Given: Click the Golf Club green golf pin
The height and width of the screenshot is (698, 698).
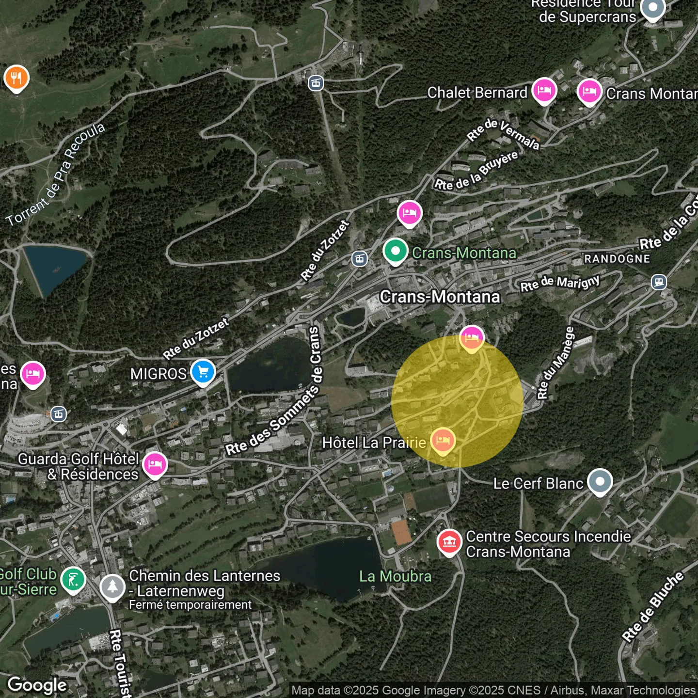Looking at the screenshot, I should (x=73, y=579).
